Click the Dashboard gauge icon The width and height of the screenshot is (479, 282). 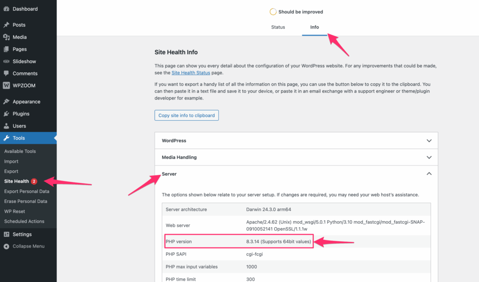(6, 9)
